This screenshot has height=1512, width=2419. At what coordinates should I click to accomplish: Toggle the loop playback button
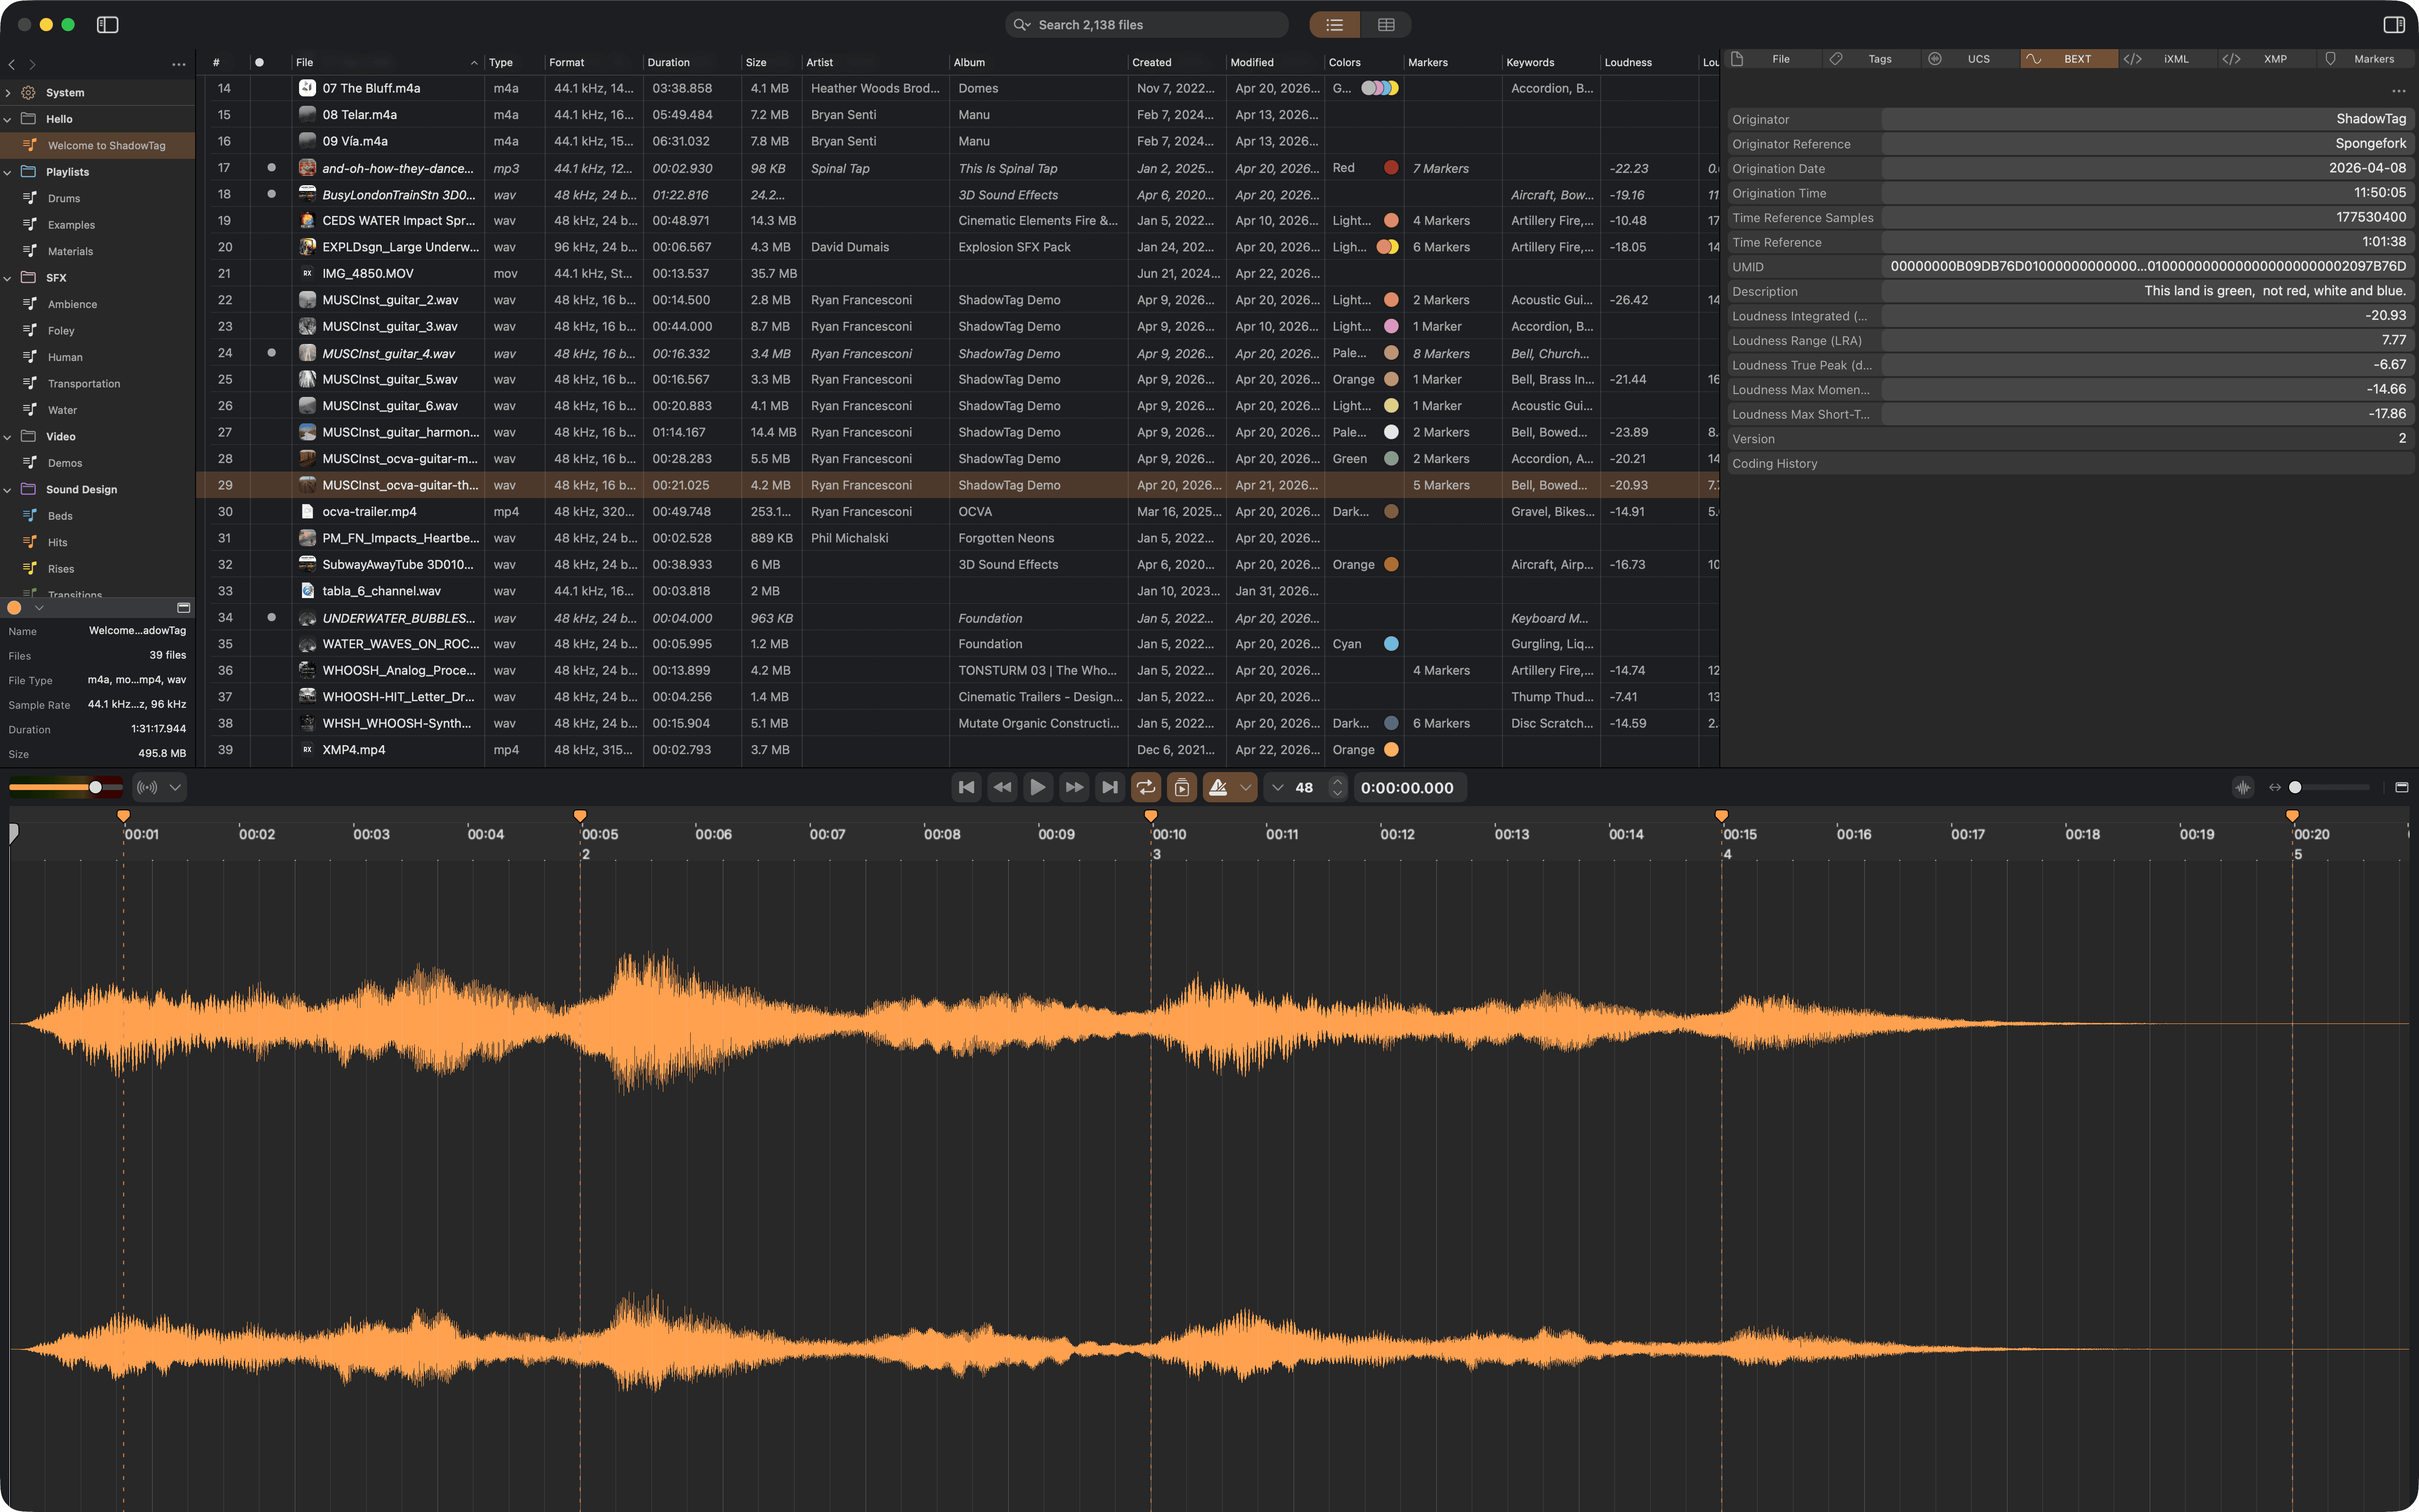point(1146,787)
